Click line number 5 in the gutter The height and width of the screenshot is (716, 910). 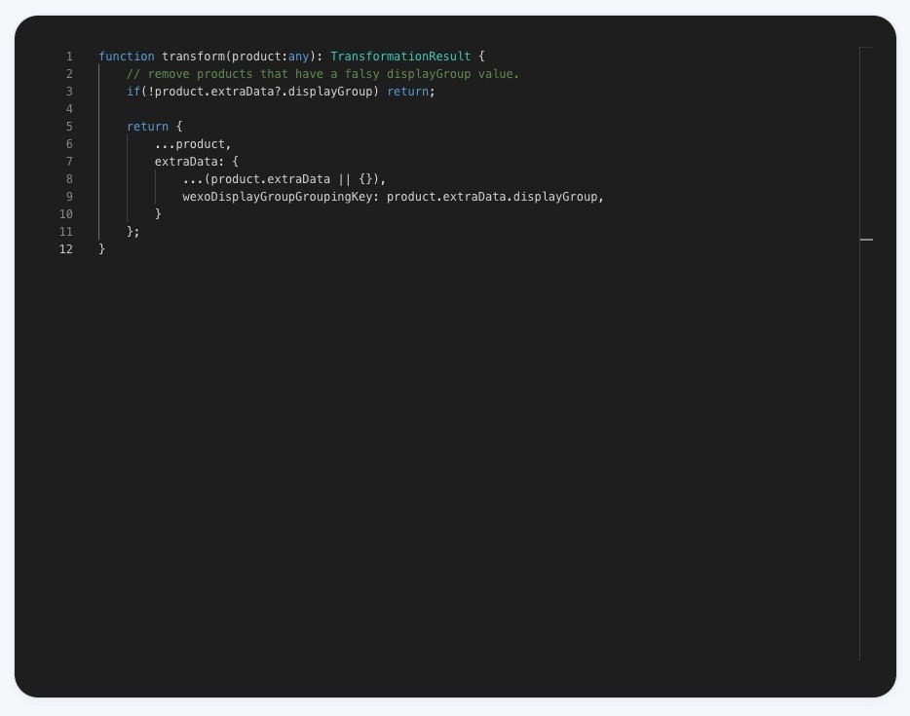[69, 127]
